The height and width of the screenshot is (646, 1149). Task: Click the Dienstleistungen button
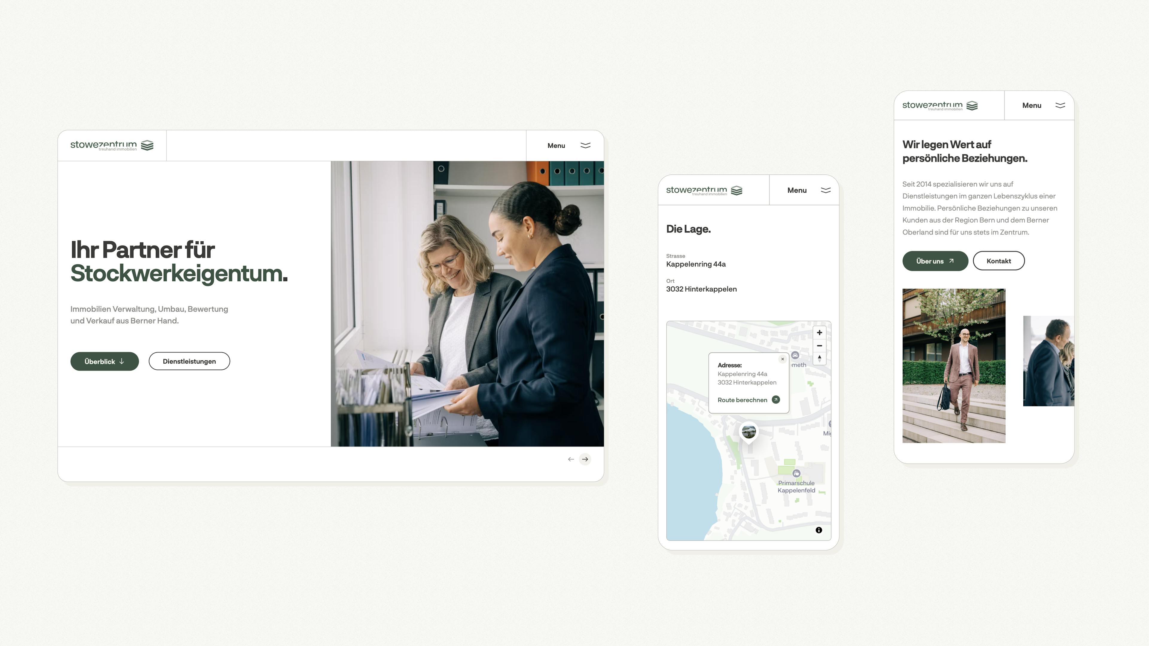pos(189,361)
